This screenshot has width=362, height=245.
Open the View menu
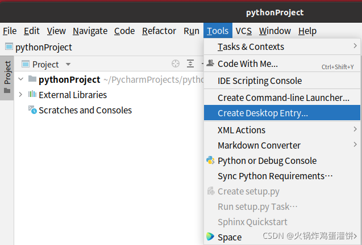tap(56, 31)
